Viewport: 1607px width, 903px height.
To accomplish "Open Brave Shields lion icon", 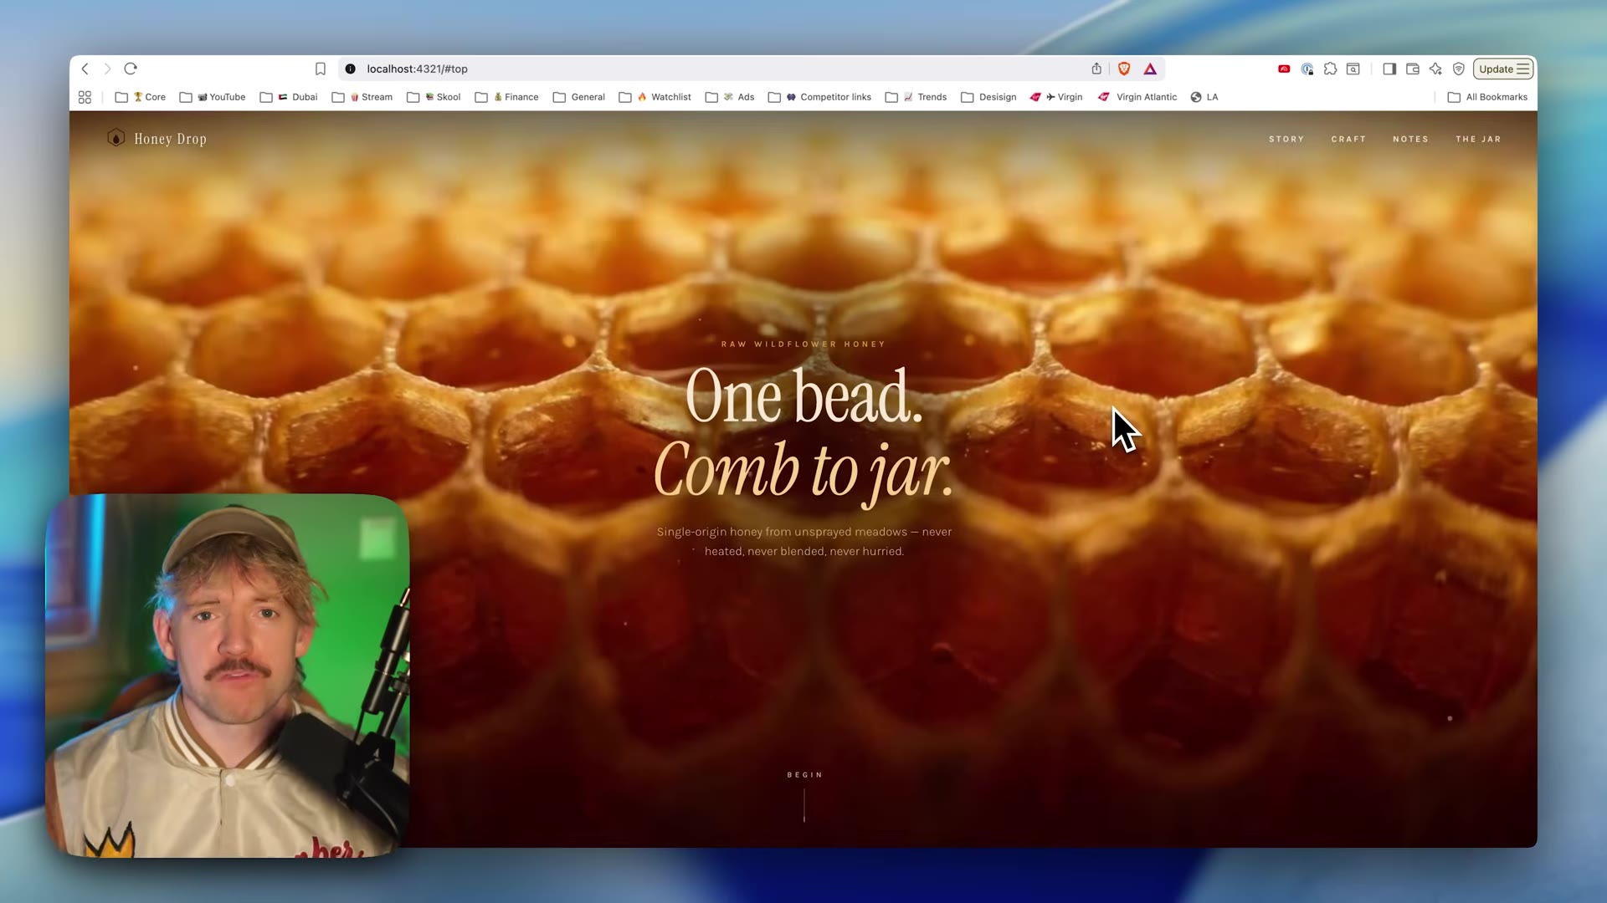I will pos(1124,69).
